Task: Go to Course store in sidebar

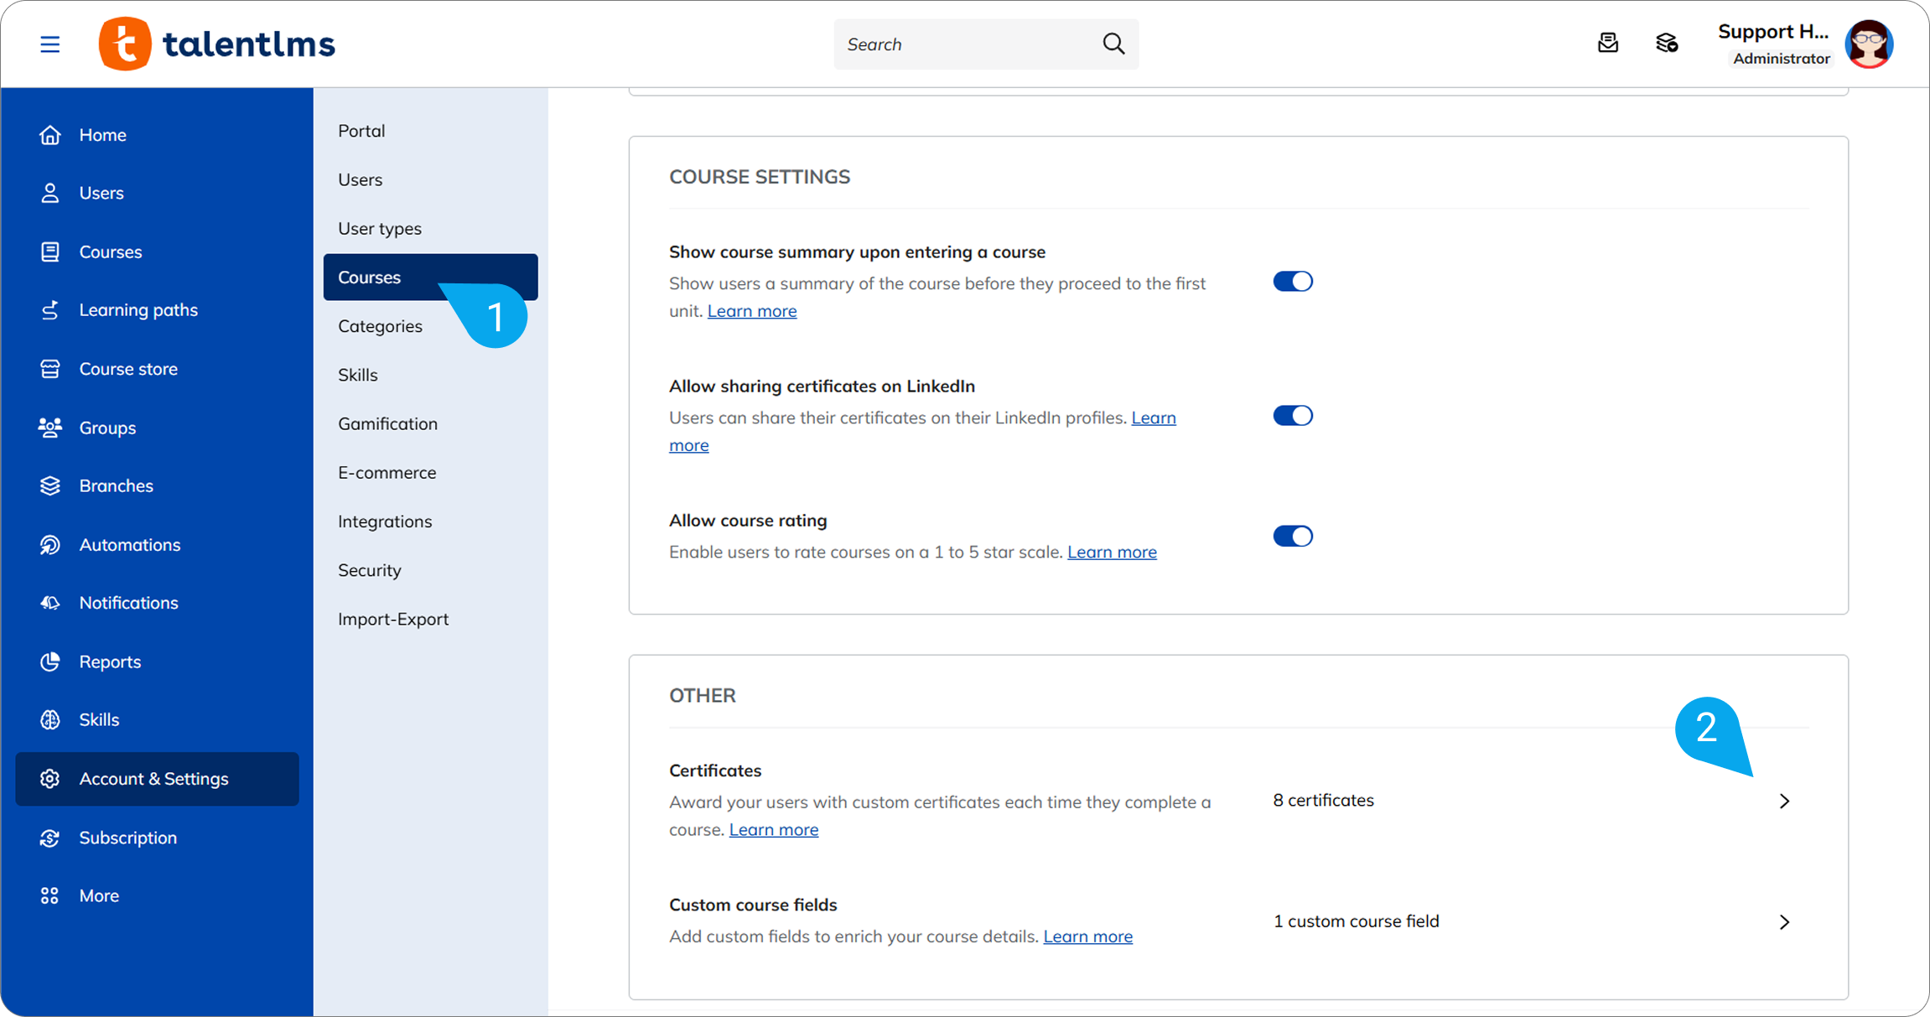Action: 128,369
